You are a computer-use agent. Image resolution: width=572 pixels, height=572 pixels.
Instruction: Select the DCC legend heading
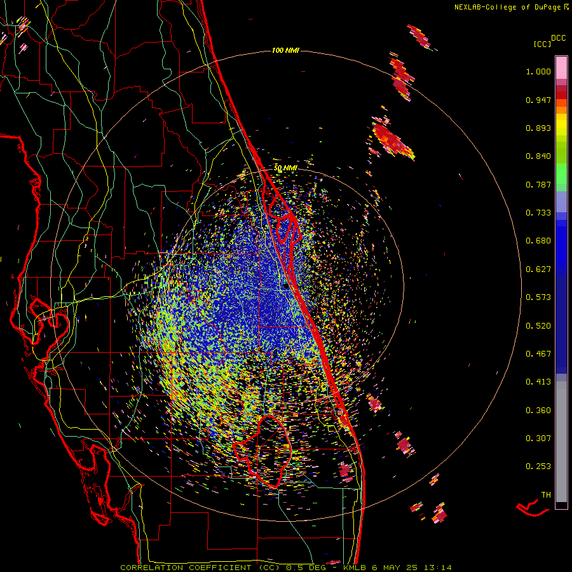pos(559,38)
